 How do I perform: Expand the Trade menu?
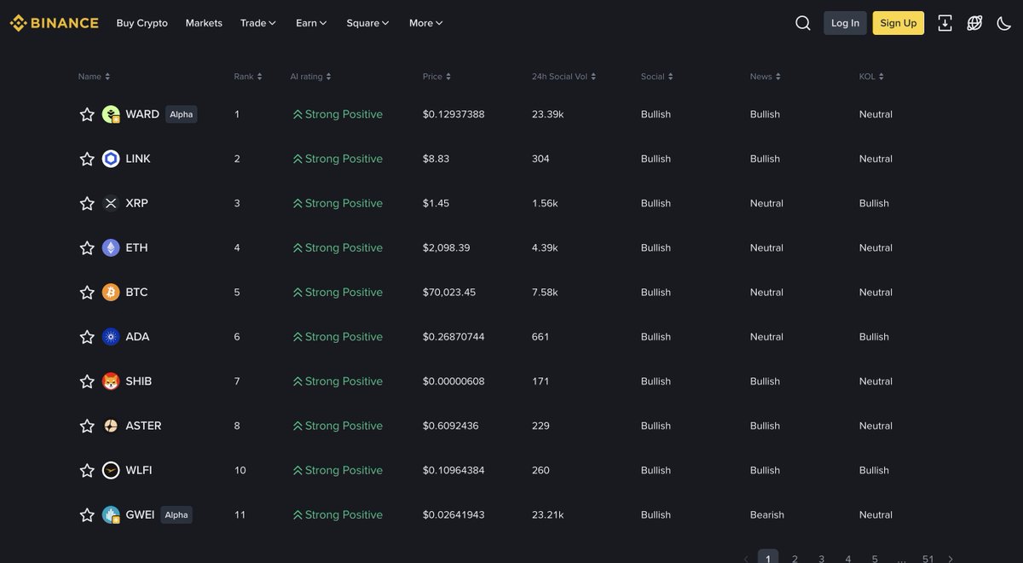258,23
